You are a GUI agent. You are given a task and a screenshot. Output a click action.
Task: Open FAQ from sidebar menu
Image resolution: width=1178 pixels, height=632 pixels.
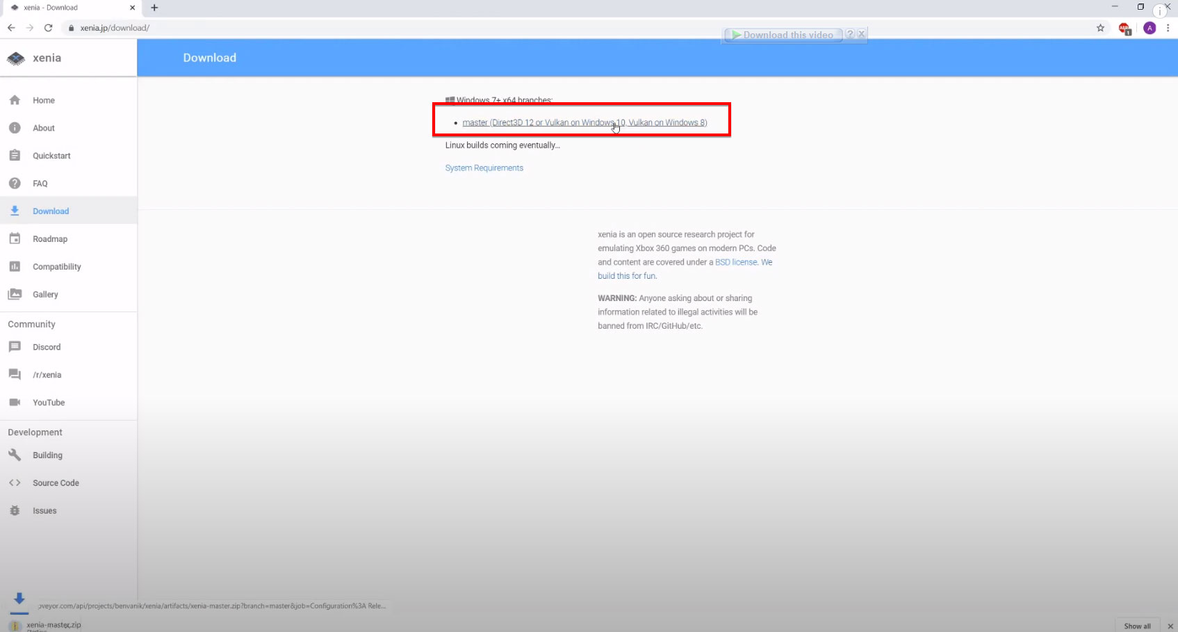point(40,184)
